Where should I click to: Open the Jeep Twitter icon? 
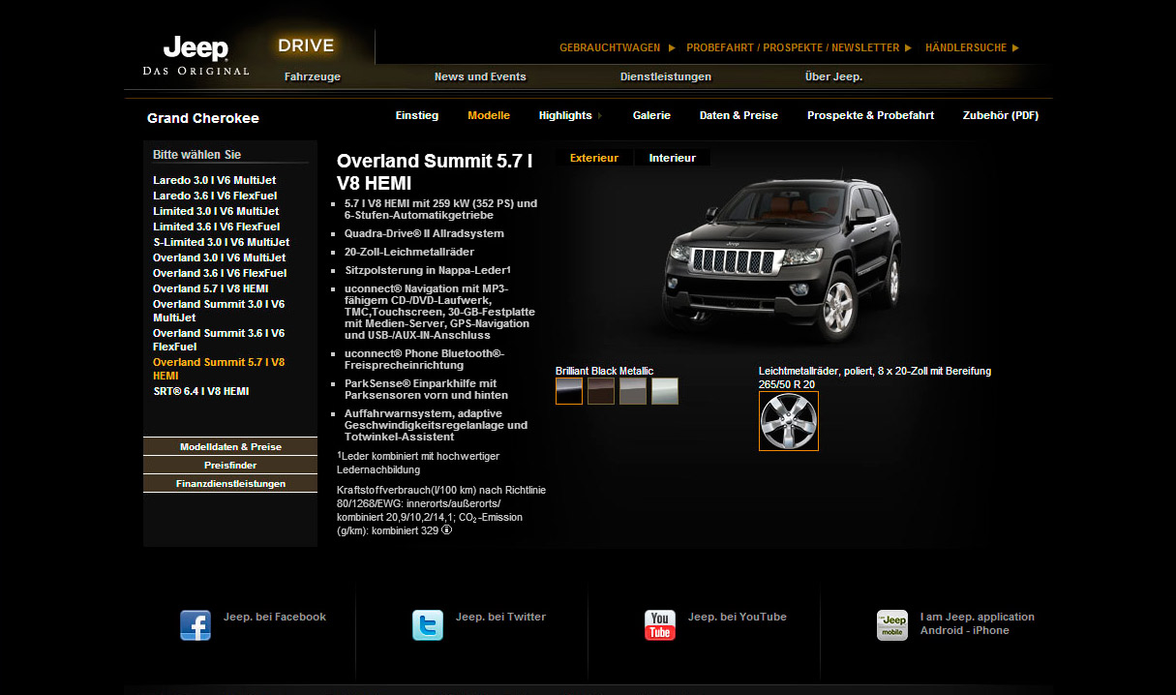428,625
